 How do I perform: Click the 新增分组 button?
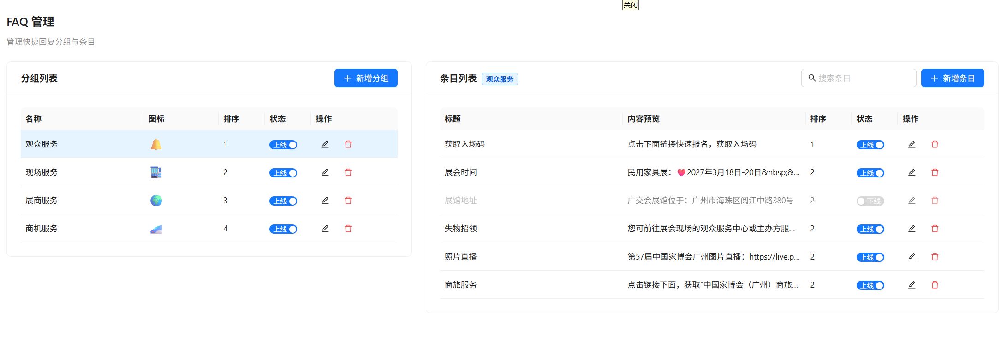point(366,78)
